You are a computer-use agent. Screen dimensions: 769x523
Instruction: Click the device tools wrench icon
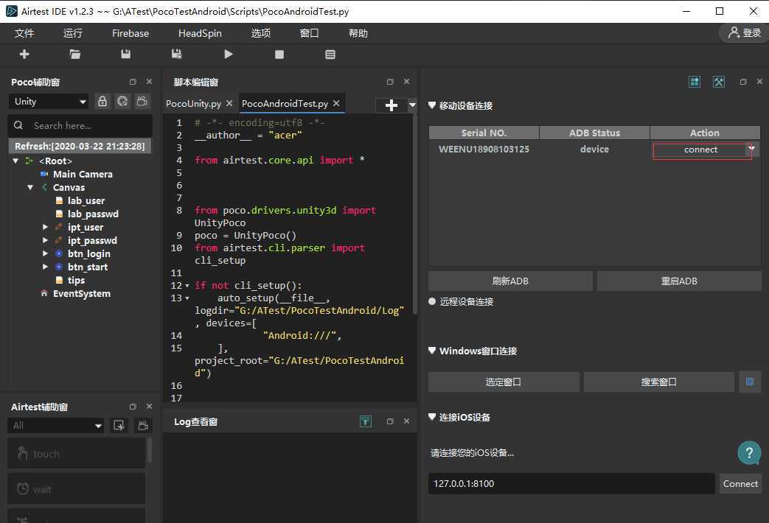pos(718,82)
